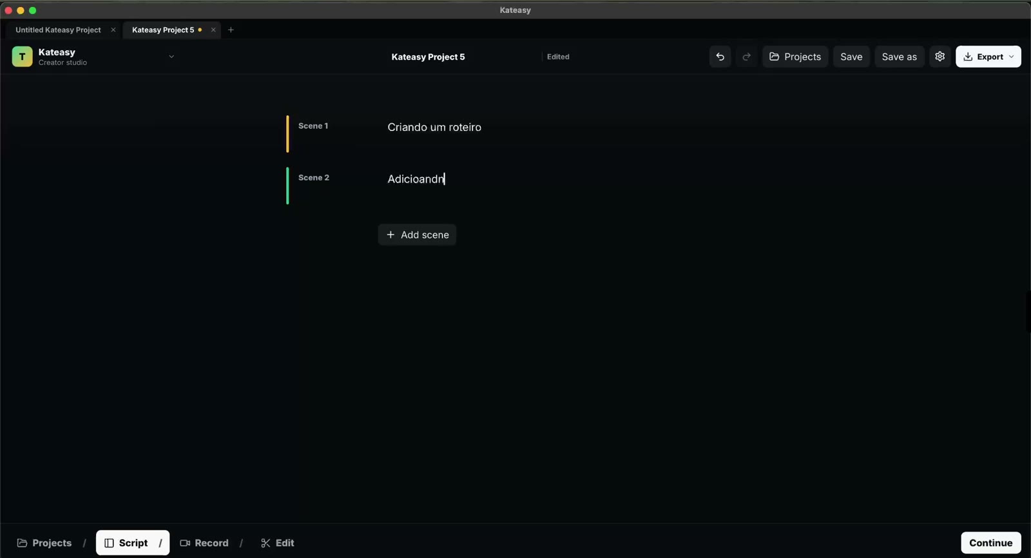Screen dimensions: 1031x558
Task: Switch to the Record step
Action: pos(204,543)
